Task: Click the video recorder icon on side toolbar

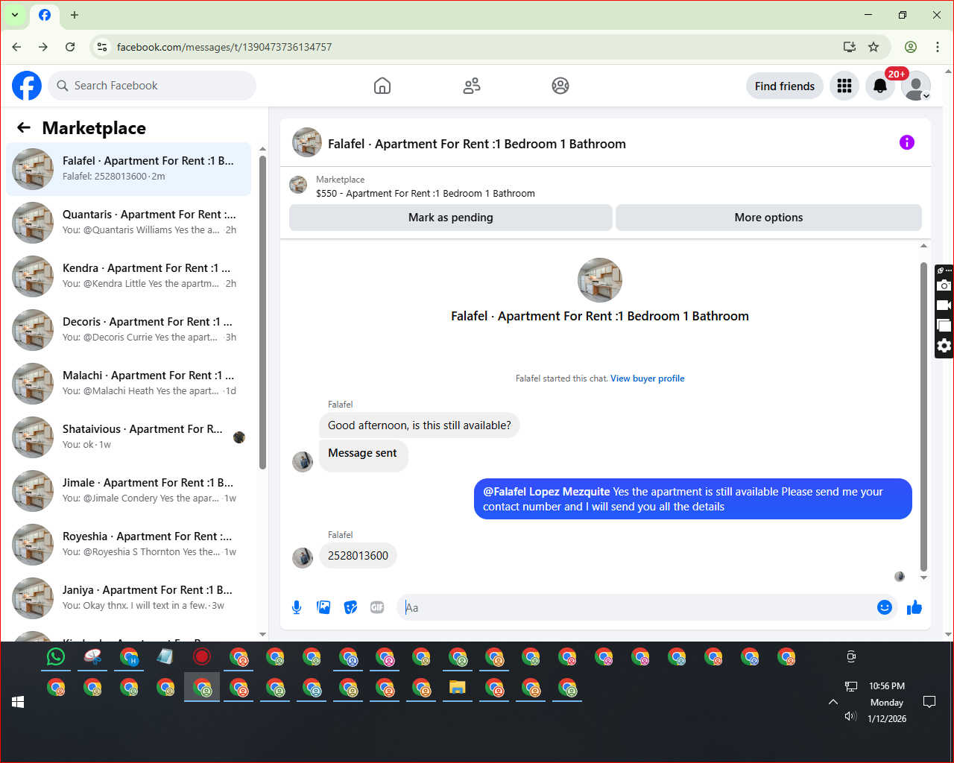Action: pyautogui.click(x=944, y=305)
